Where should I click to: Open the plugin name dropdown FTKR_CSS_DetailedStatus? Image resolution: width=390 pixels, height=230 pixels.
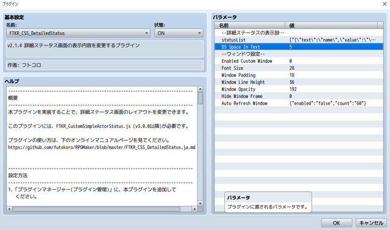coord(78,33)
